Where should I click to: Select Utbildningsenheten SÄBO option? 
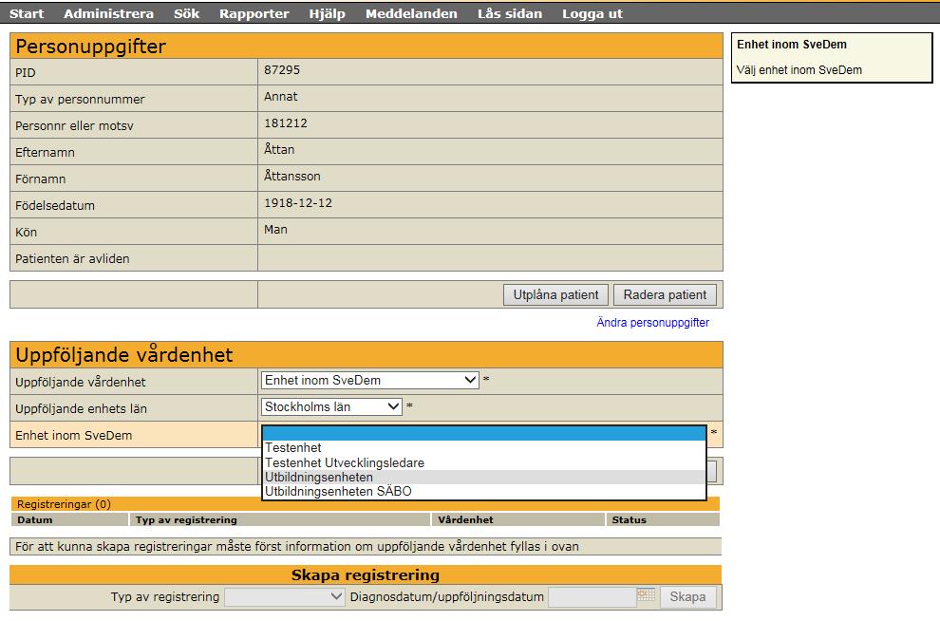[x=484, y=492]
